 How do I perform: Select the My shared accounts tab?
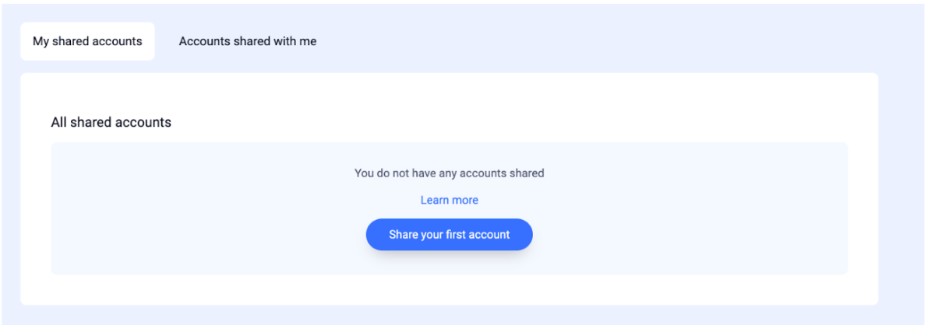click(x=87, y=41)
